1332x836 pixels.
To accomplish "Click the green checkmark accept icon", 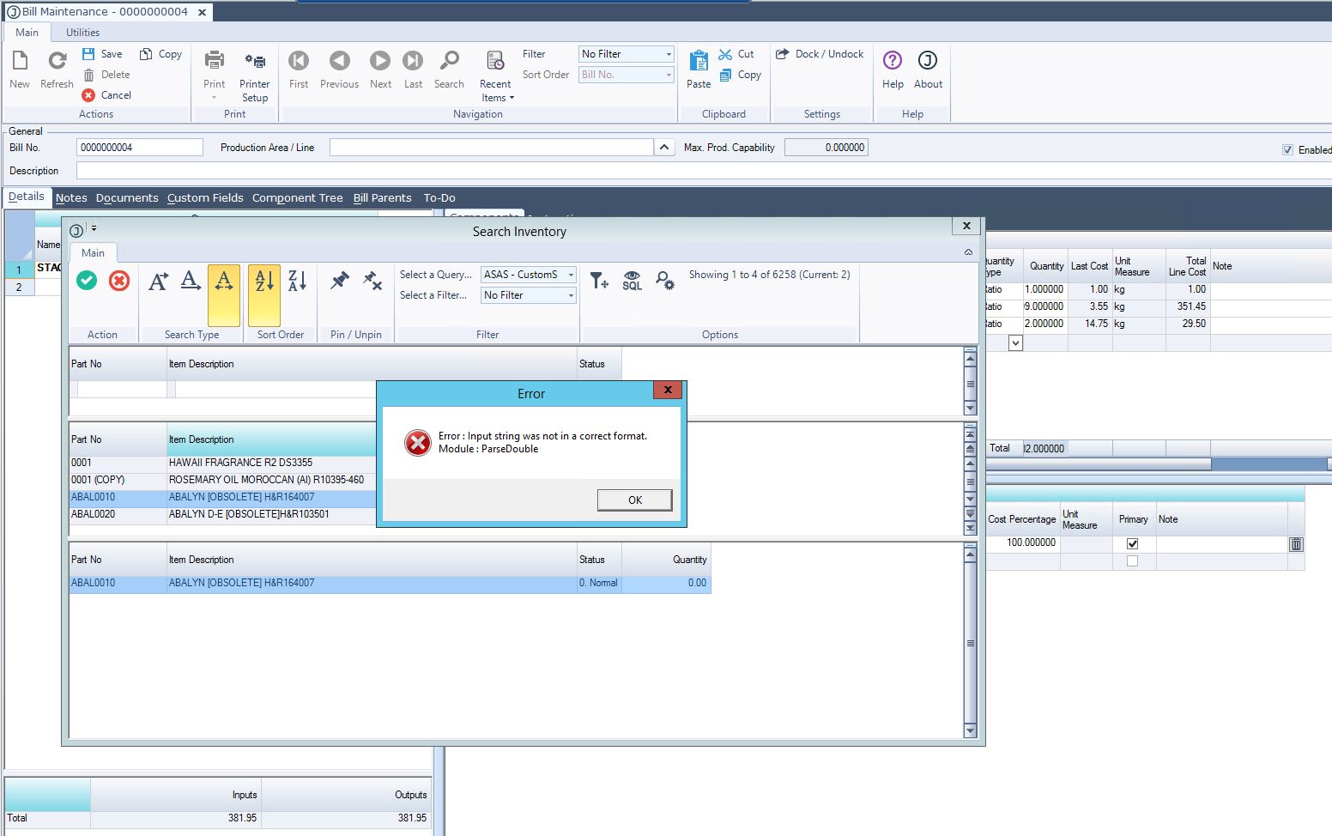I will coord(87,281).
